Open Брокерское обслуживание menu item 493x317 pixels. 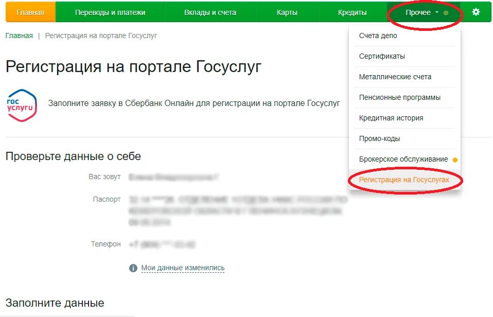404,159
